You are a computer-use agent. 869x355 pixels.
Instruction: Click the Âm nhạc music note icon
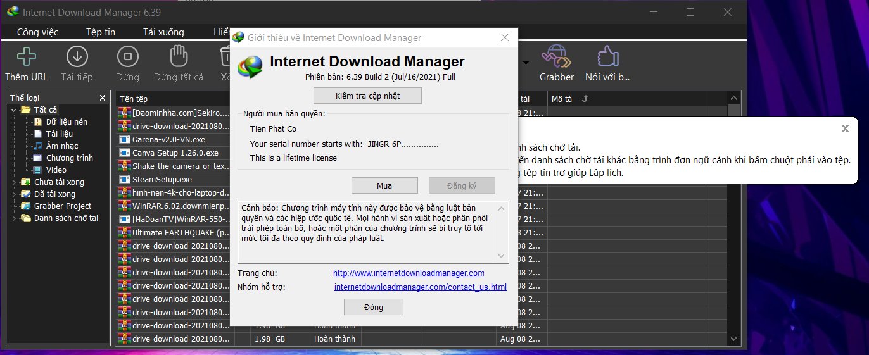[x=38, y=146]
